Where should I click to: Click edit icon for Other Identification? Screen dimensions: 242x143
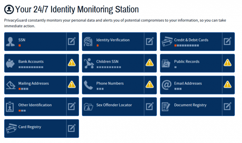pyautogui.click(x=72, y=106)
